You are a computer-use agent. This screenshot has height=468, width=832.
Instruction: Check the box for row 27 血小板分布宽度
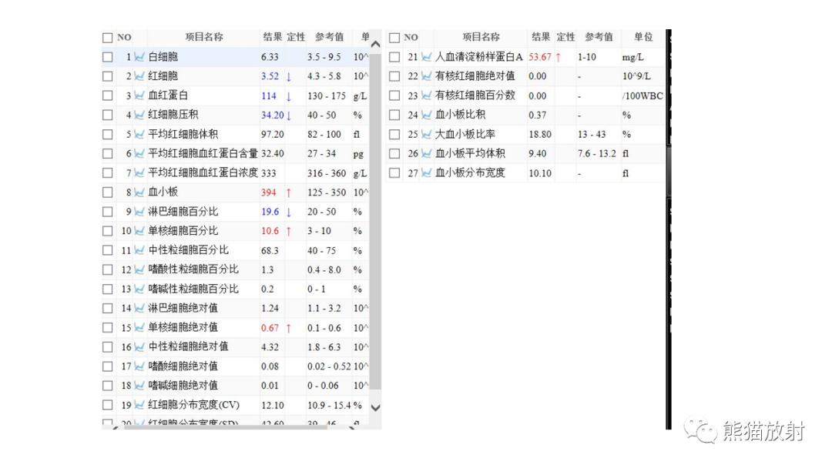pyautogui.click(x=394, y=172)
